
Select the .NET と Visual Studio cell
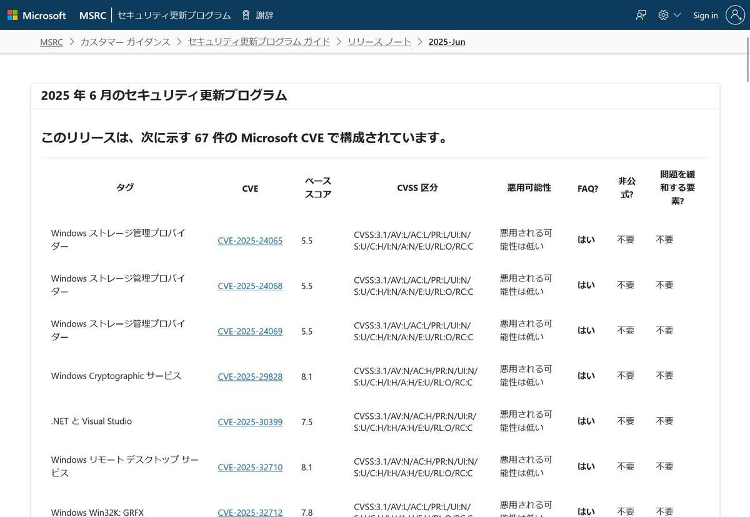pos(91,421)
